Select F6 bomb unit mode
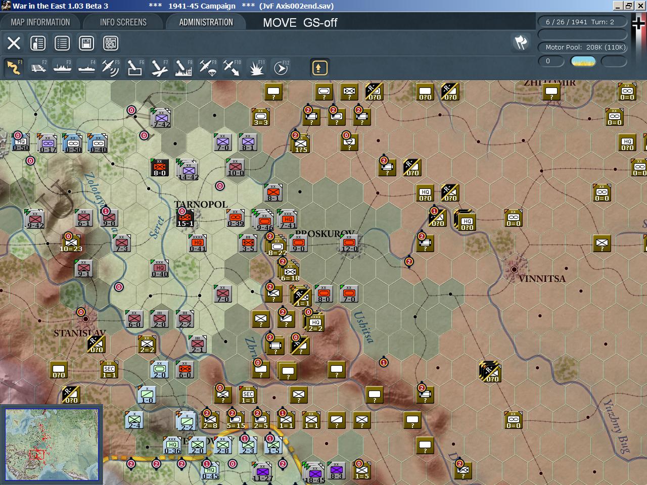The image size is (647, 485). click(135, 68)
